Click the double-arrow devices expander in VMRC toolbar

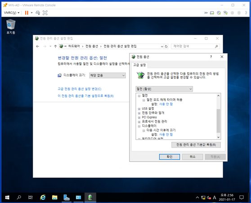pyautogui.click(x=206, y=13)
